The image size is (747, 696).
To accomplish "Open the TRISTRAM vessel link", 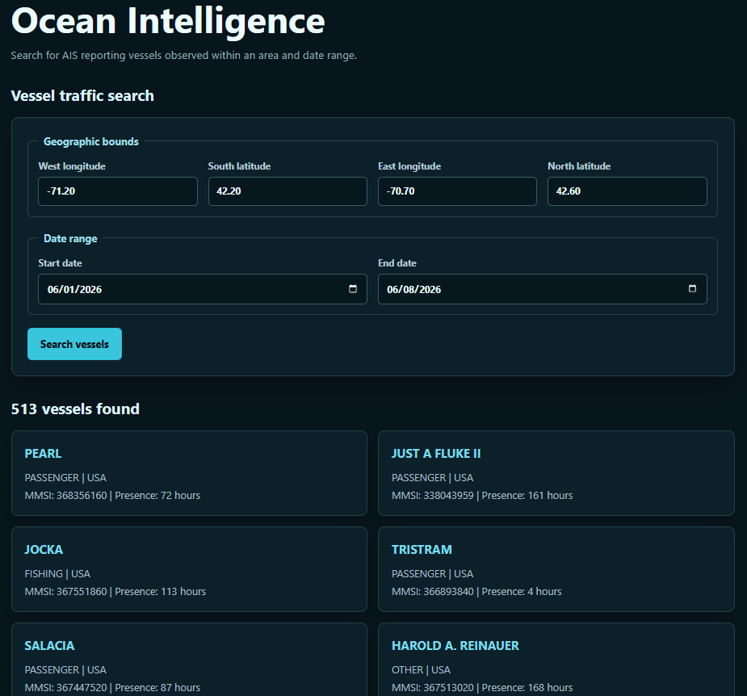I will pyautogui.click(x=422, y=550).
